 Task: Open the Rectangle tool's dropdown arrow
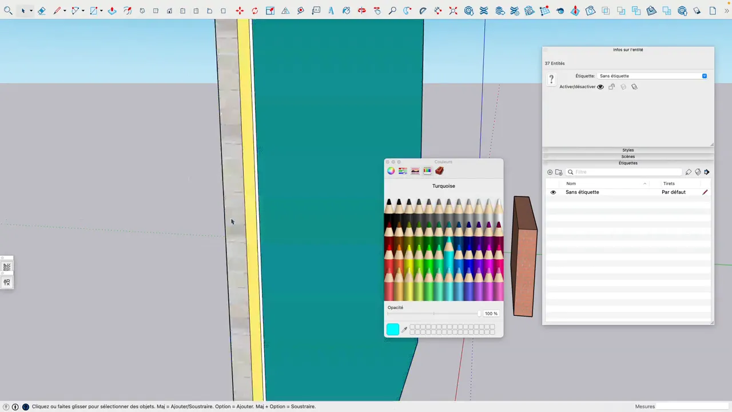102,10
